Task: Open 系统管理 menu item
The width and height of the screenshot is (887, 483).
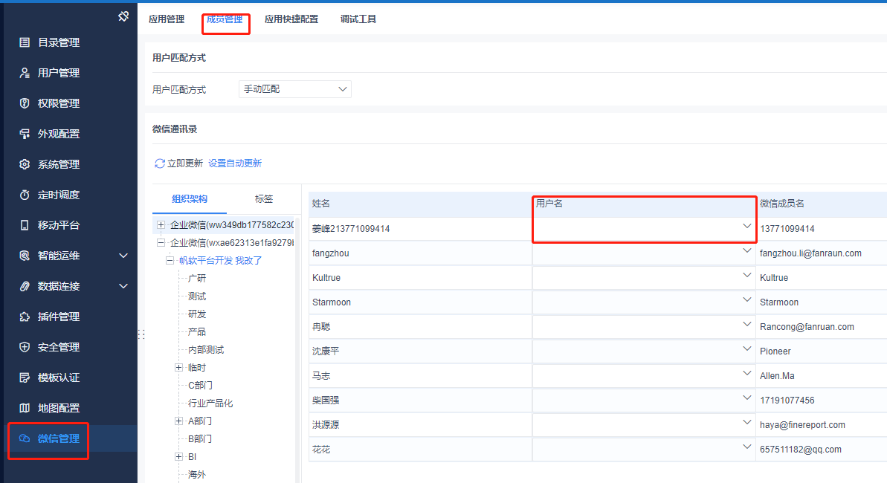Action: click(58, 164)
